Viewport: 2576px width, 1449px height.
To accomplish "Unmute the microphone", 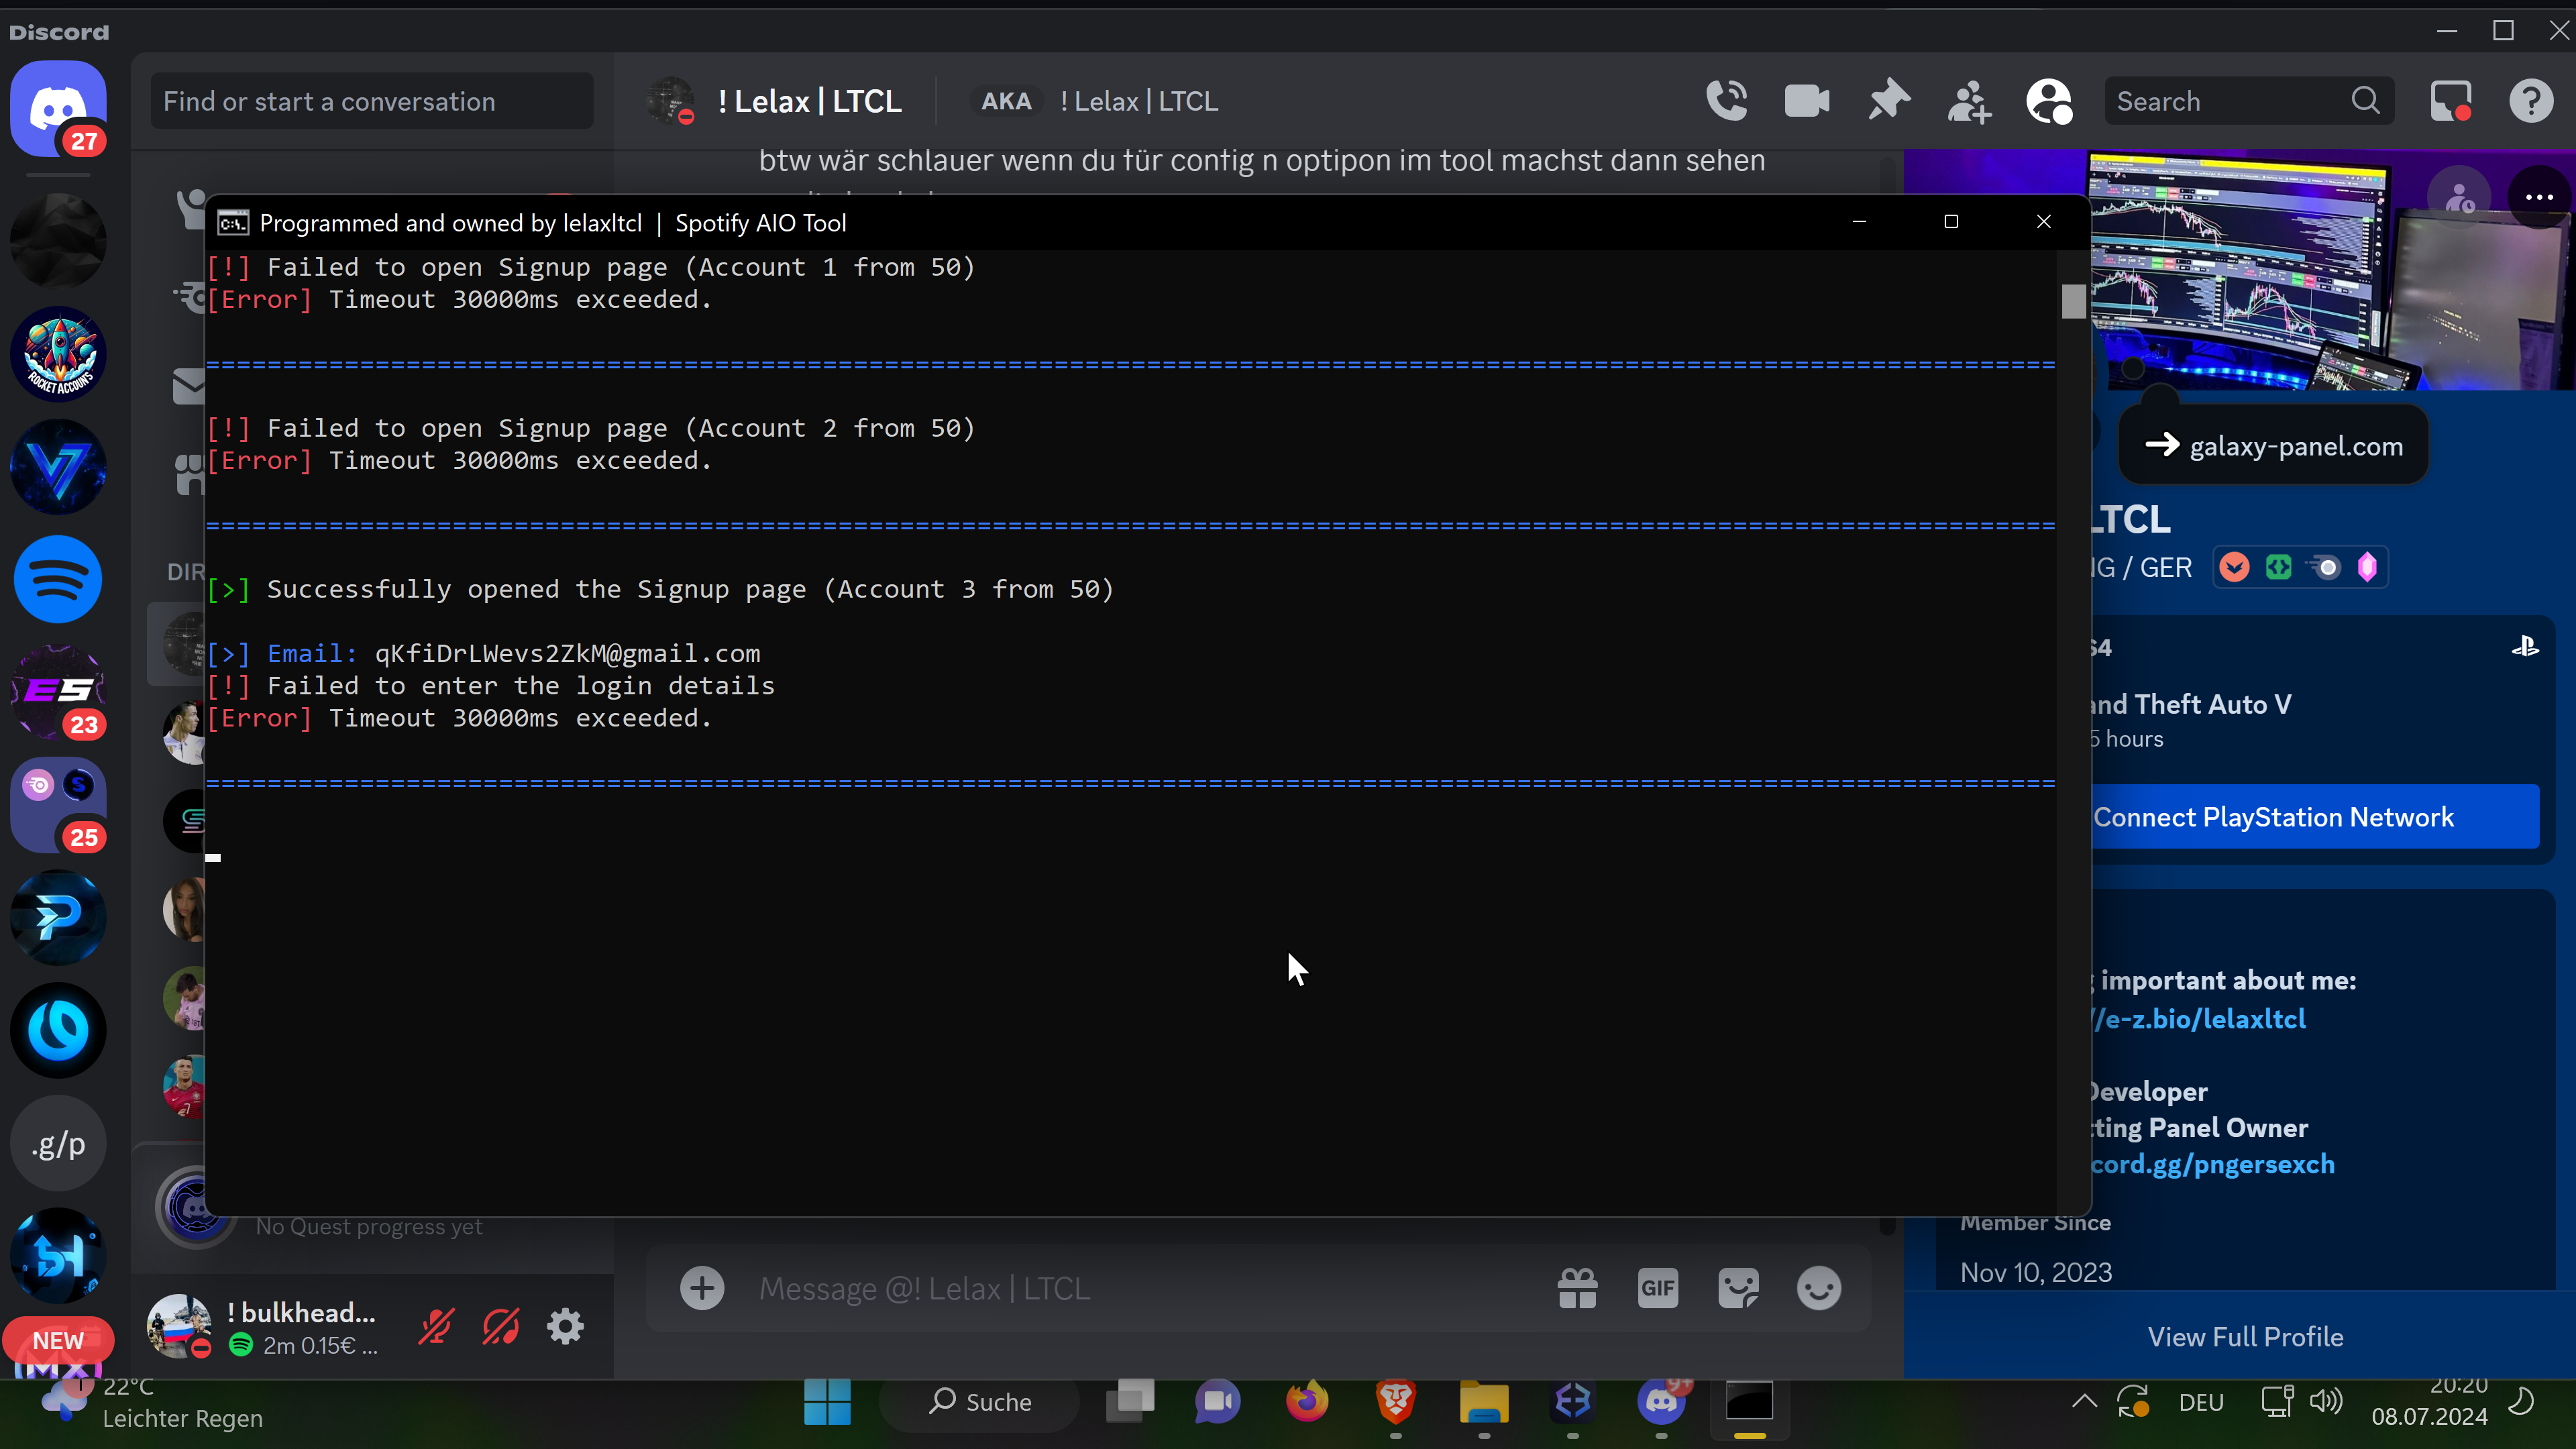I will (436, 1327).
